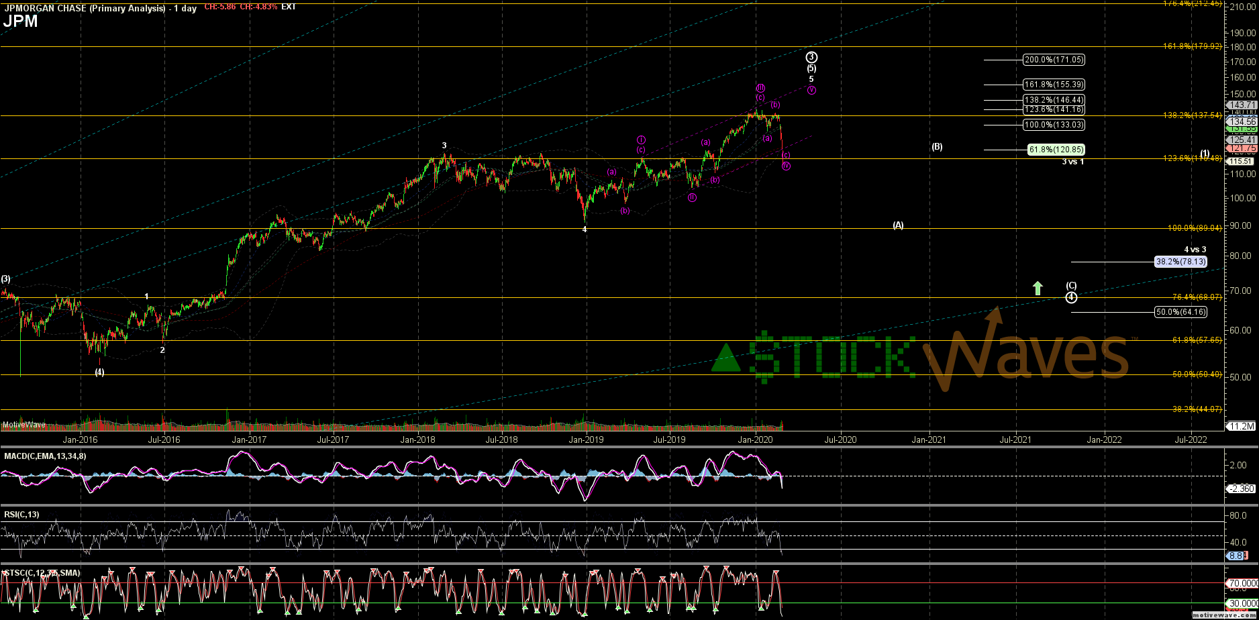
Task: Click the 115.51 price tag on the axis
Action: click(x=1241, y=162)
